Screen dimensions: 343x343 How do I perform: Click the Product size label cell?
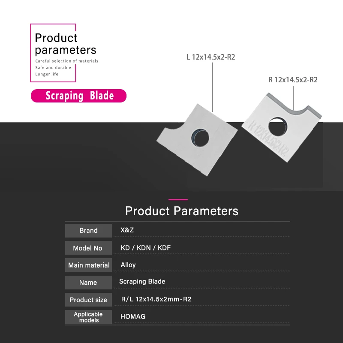click(88, 300)
